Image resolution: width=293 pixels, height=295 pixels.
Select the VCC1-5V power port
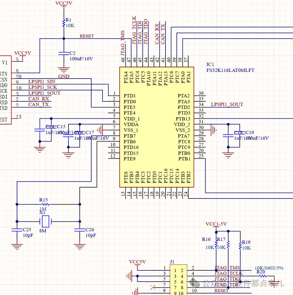point(216,225)
